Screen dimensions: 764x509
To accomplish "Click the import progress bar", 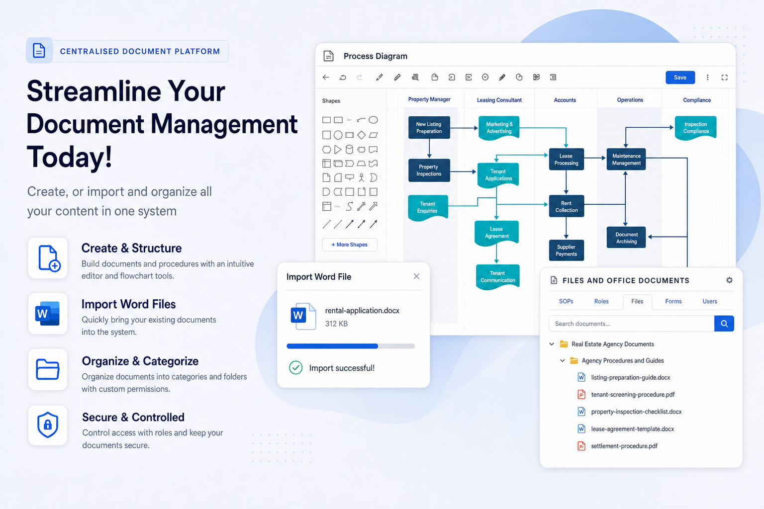I will (351, 346).
